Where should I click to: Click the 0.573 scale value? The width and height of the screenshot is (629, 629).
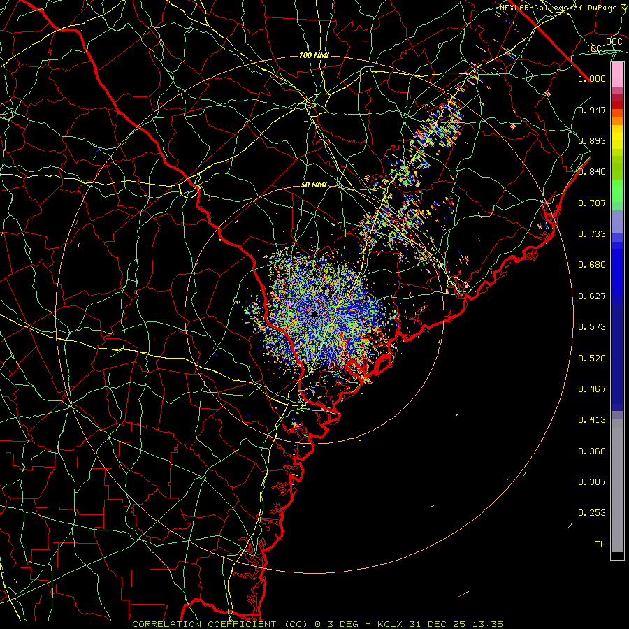click(592, 327)
